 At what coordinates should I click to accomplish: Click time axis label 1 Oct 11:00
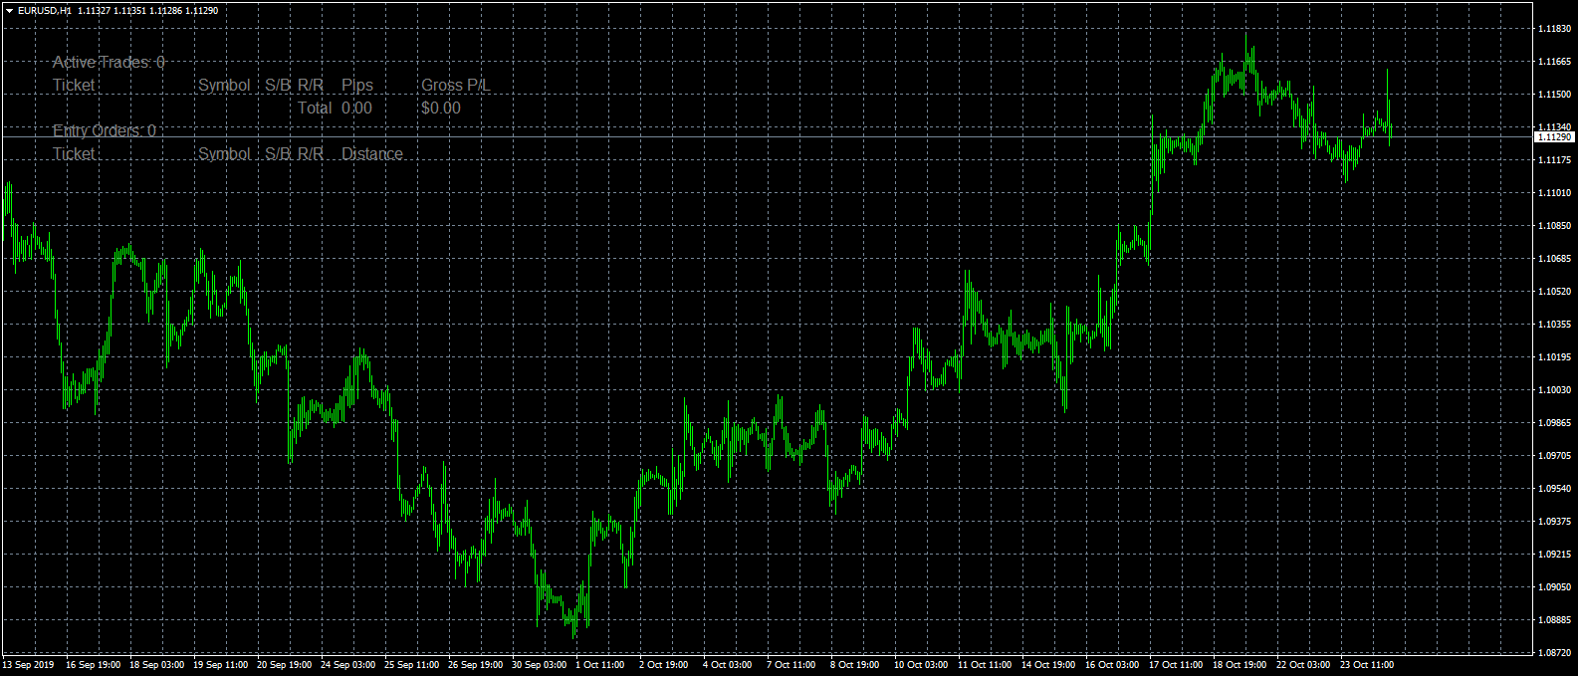coord(600,665)
